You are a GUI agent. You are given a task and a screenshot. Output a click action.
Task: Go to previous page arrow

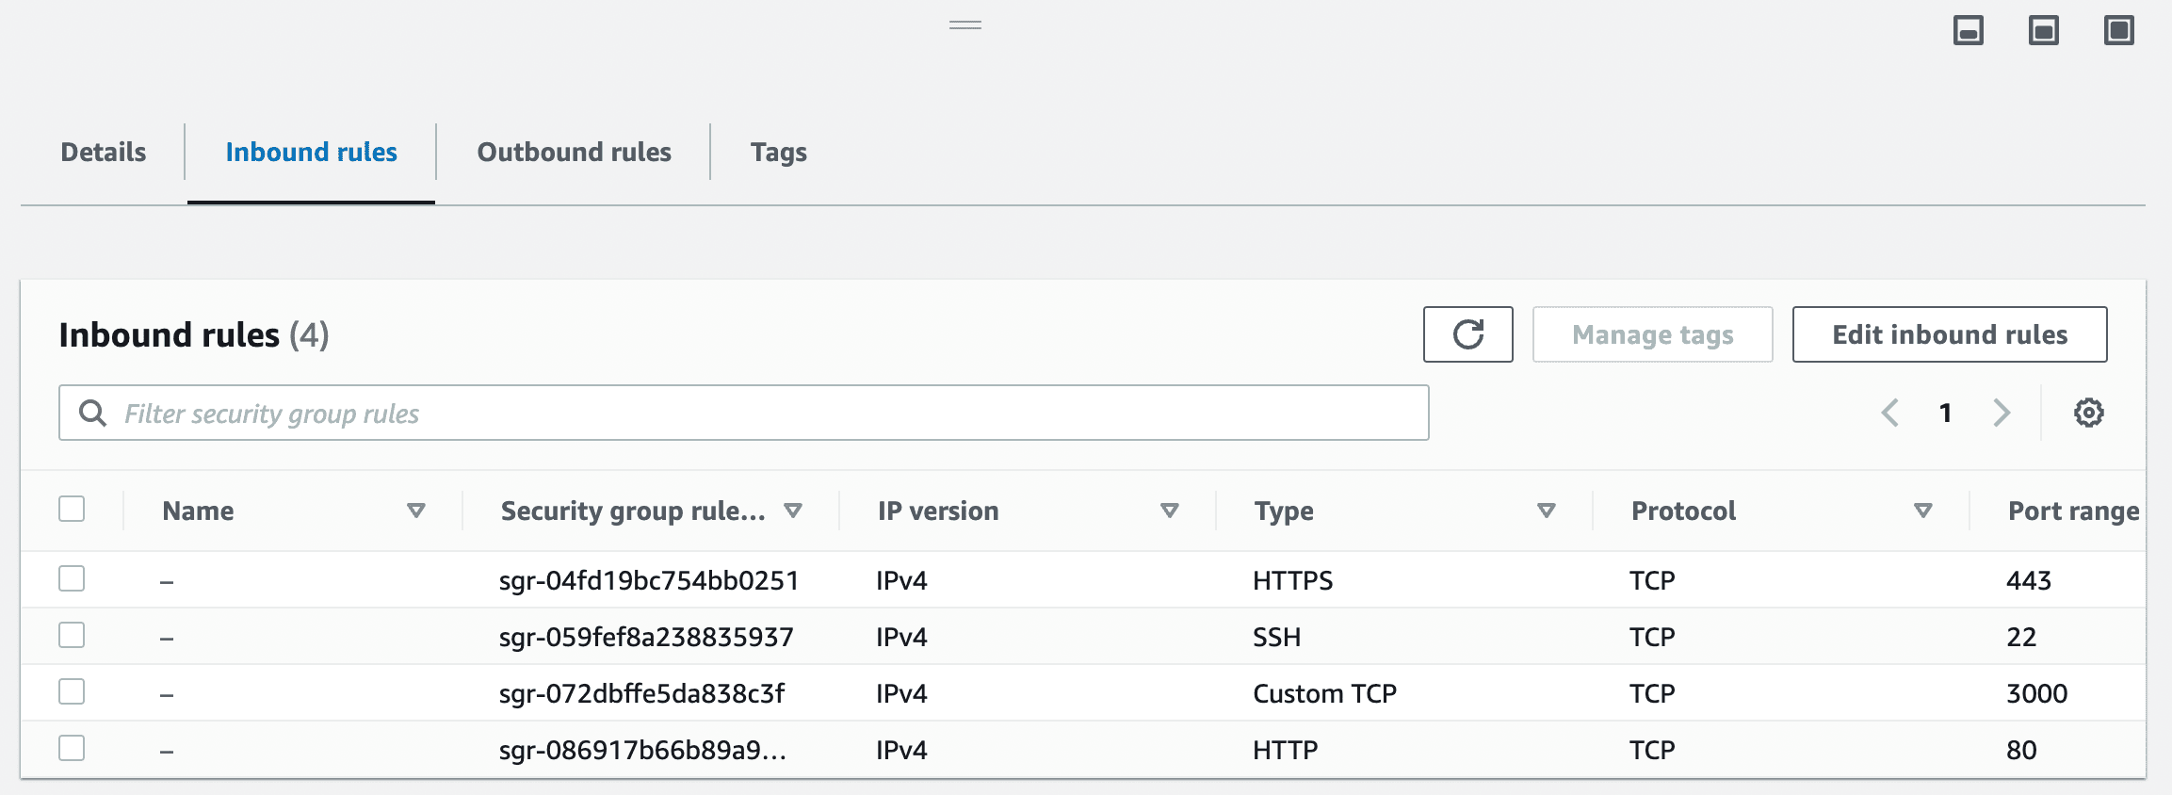(x=1889, y=413)
